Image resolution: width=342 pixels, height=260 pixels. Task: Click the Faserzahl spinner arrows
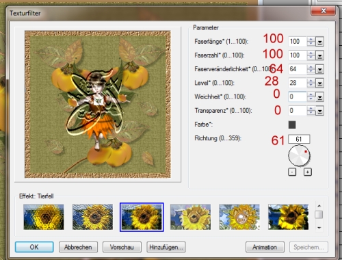tap(311, 55)
